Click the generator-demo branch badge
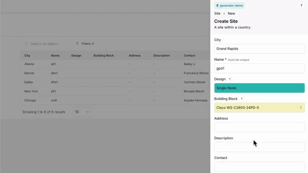 click(229, 5)
